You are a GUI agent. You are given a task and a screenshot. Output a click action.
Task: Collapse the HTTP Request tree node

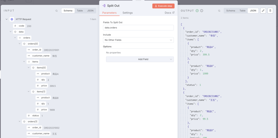coord(7,19)
